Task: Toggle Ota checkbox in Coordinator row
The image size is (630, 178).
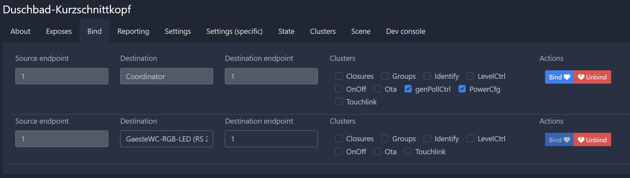Action: coord(377,89)
